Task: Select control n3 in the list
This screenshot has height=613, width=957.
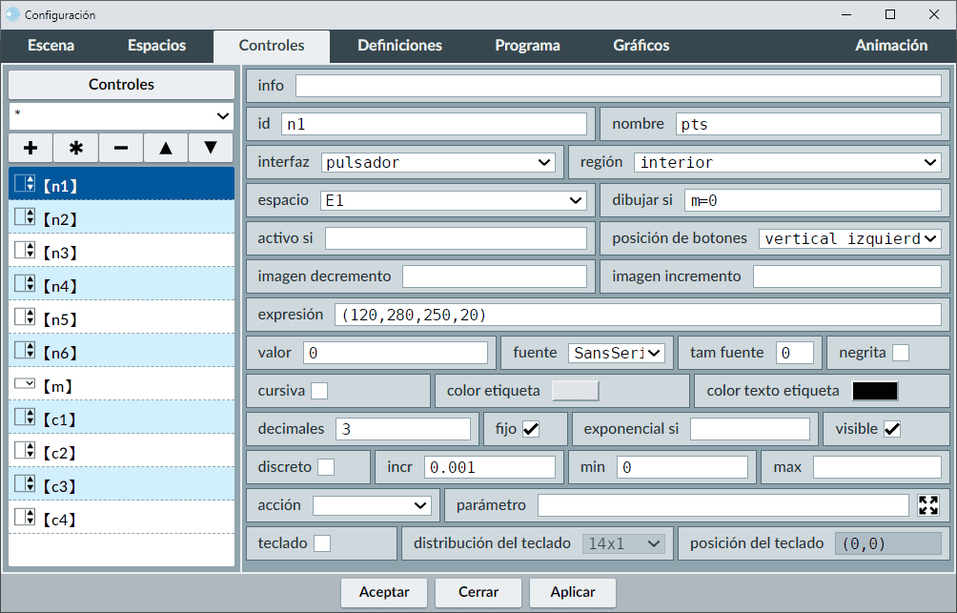Action: tap(121, 253)
